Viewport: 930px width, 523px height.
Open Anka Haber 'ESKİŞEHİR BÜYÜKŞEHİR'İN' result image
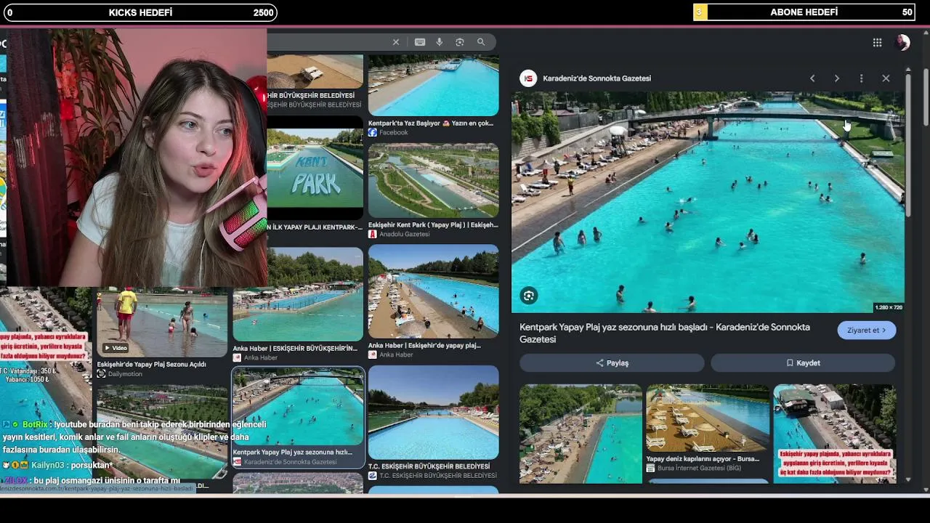tap(298, 294)
